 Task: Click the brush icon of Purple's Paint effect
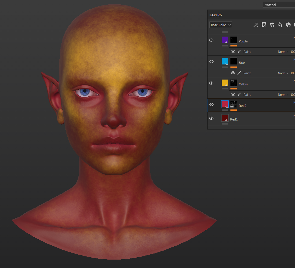pyautogui.click(x=239, y=52)
